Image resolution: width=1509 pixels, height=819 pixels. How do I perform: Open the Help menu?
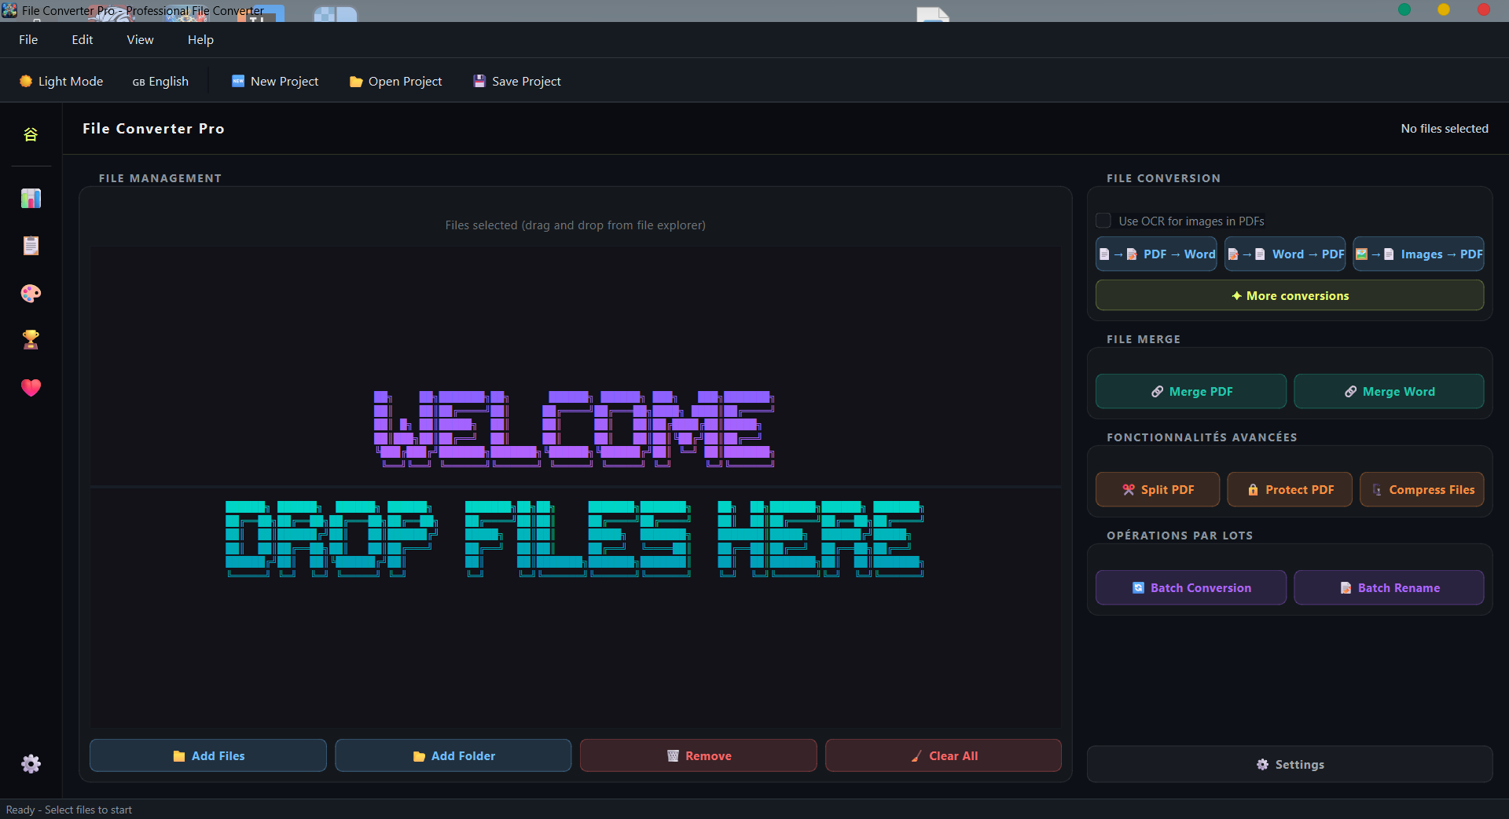[200, 39]
